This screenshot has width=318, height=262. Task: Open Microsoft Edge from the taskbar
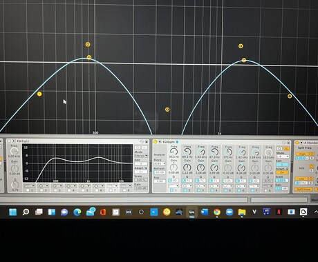[77, 212]
